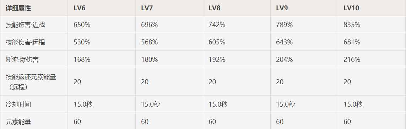The image size is (406, 129).
Task: Click the 204% riptide burst value
Action: 285,60
